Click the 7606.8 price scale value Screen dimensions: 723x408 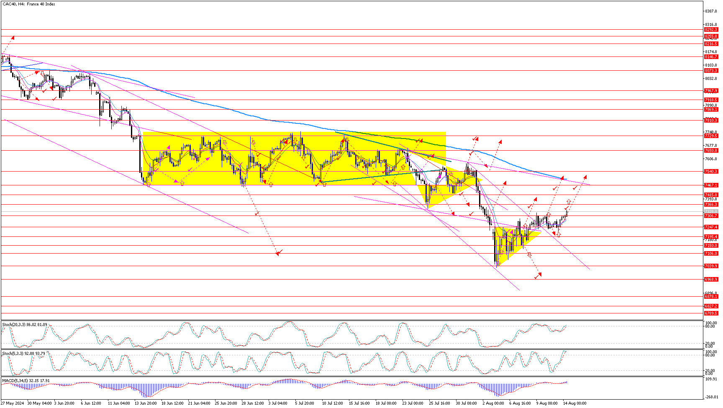[711, 159]
